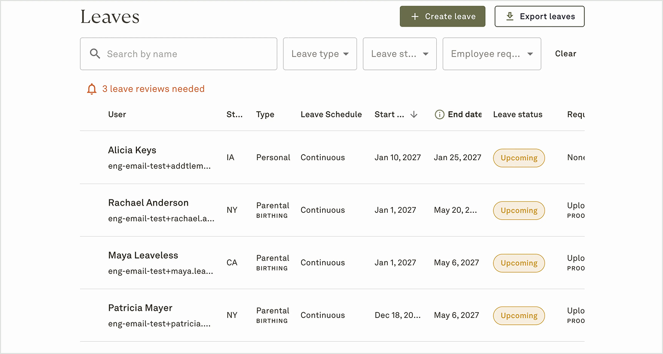Click the State column header
The image size is (663, 354).
[x=234, y=115]
